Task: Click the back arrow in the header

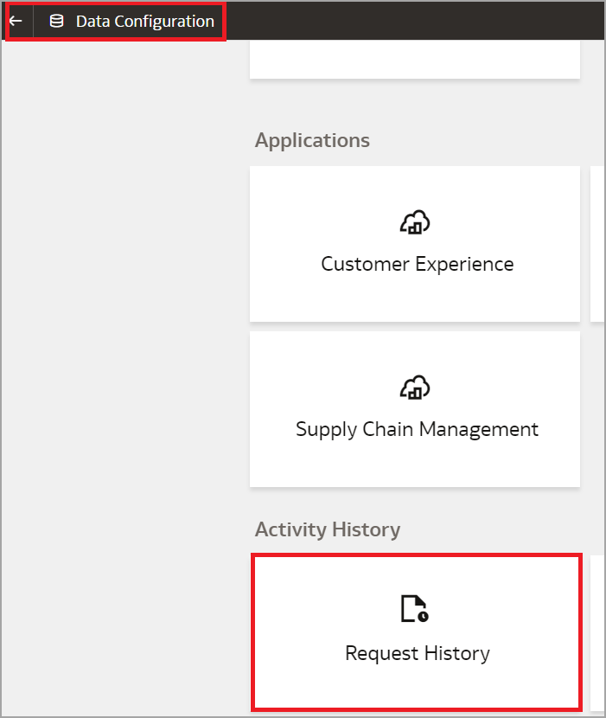Action: 16,21
